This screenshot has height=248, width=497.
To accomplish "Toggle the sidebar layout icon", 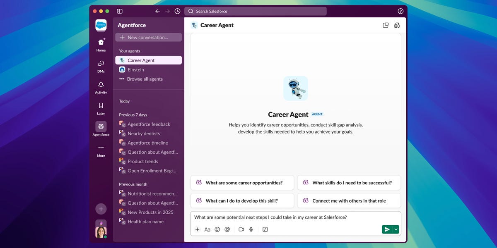I will click(x=120, y=11).
